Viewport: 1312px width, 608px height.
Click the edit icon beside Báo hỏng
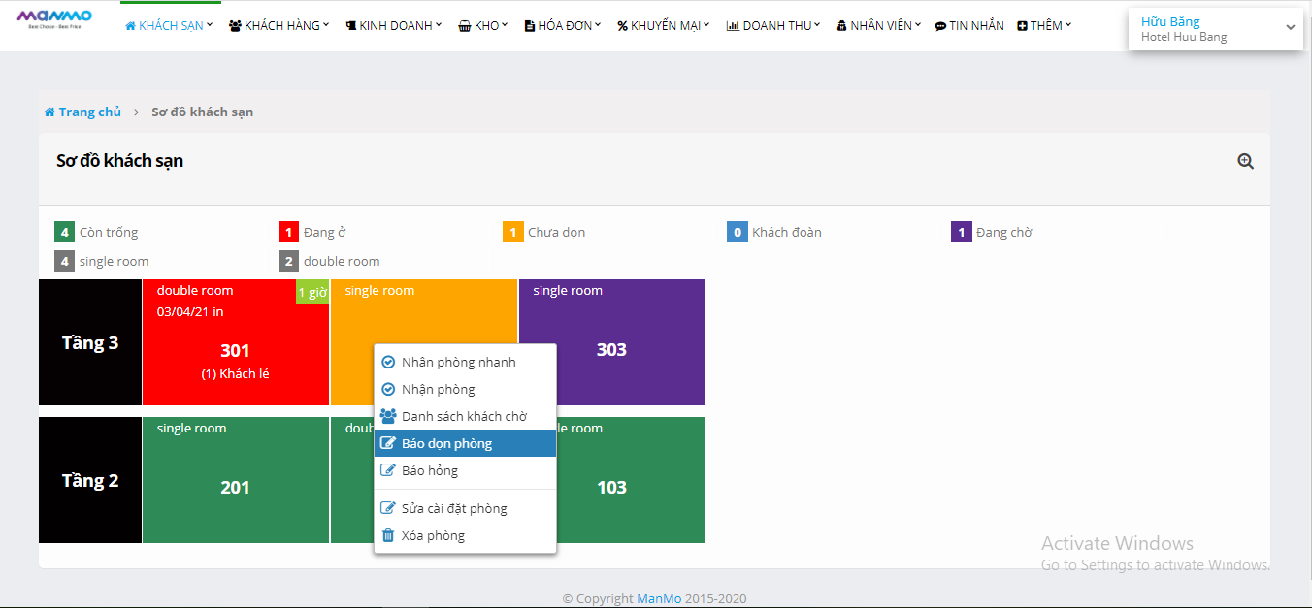click(x=388, y=470)
